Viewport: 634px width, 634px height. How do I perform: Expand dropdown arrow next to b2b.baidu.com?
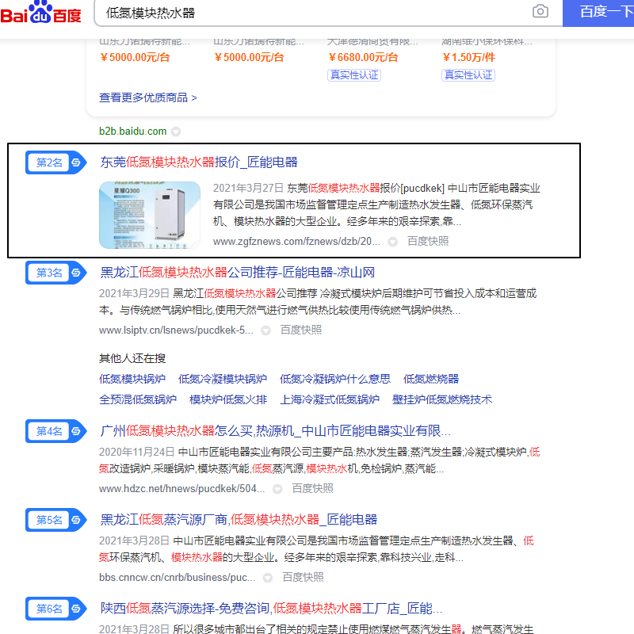pos(176,132)
